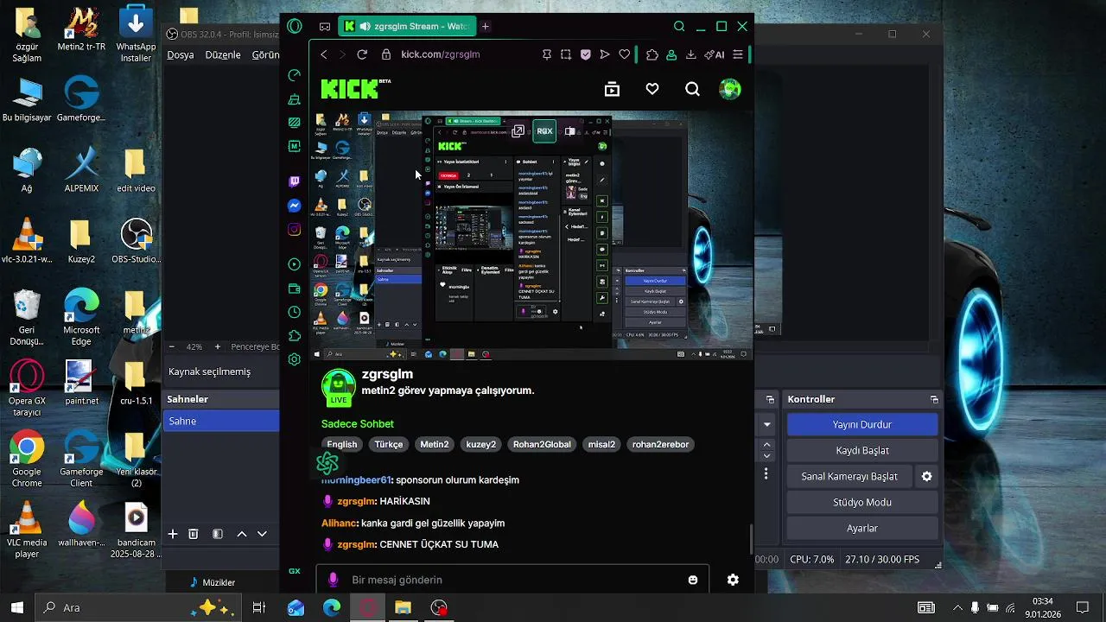Open Kick search magnifier

pyautogui.click(x=692, y=89)
